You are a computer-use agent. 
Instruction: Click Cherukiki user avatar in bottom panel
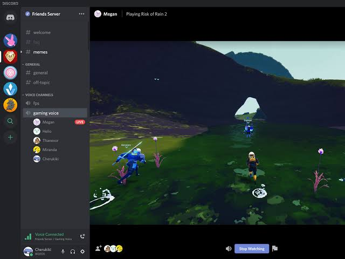click(x=28, y=251)
